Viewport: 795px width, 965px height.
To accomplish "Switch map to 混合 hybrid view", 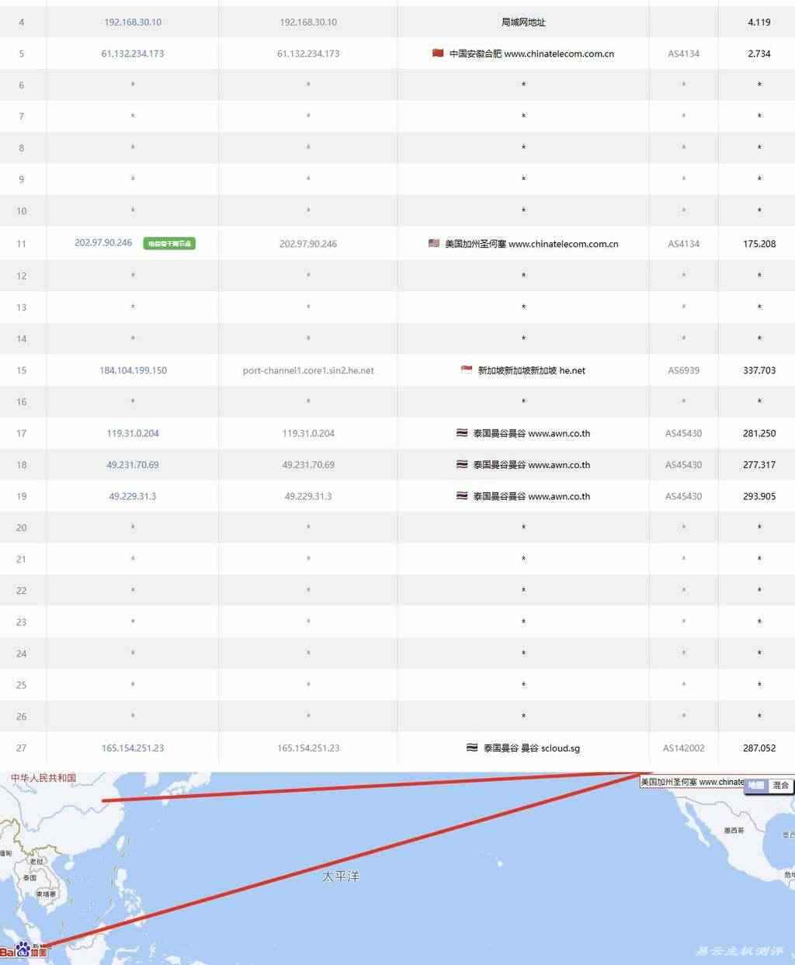I will pyautogui.click(x=780, y=785).
